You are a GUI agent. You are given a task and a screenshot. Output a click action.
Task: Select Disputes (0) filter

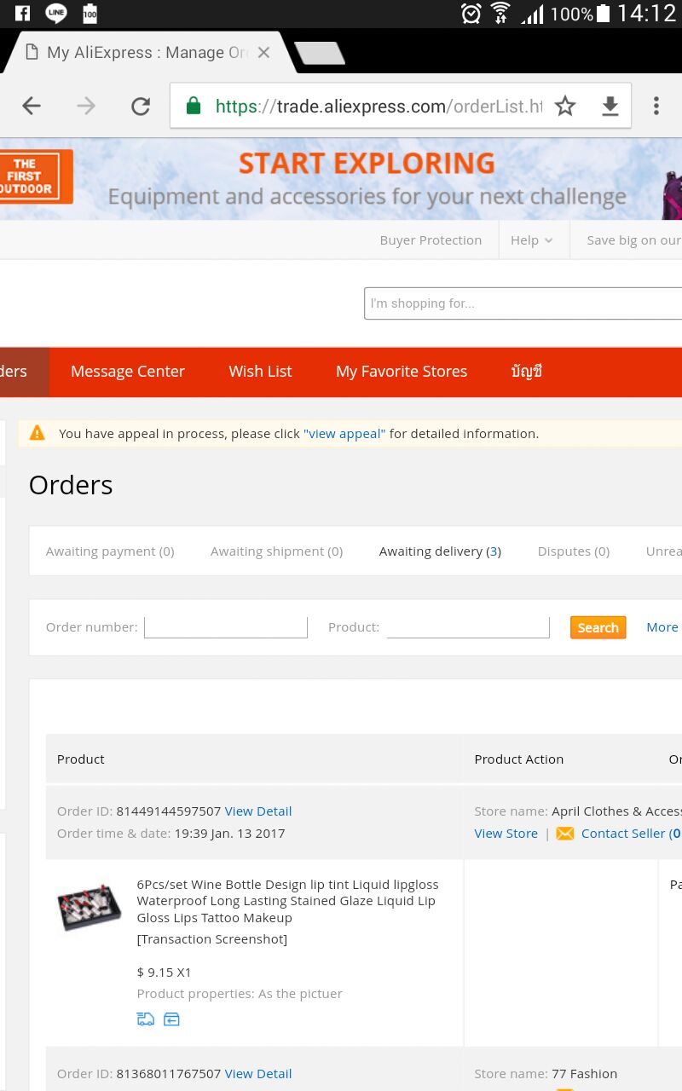coord(574,551)
